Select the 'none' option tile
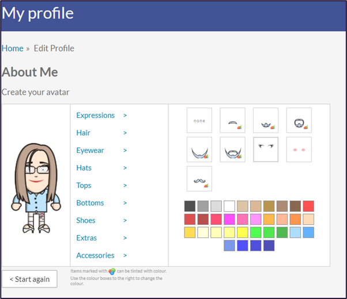Viewport: 347px width, 299px height. point(199,120)
